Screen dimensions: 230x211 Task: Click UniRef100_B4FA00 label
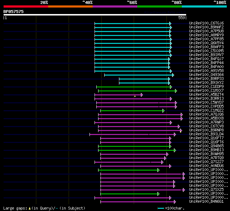[x=206, y=67]
